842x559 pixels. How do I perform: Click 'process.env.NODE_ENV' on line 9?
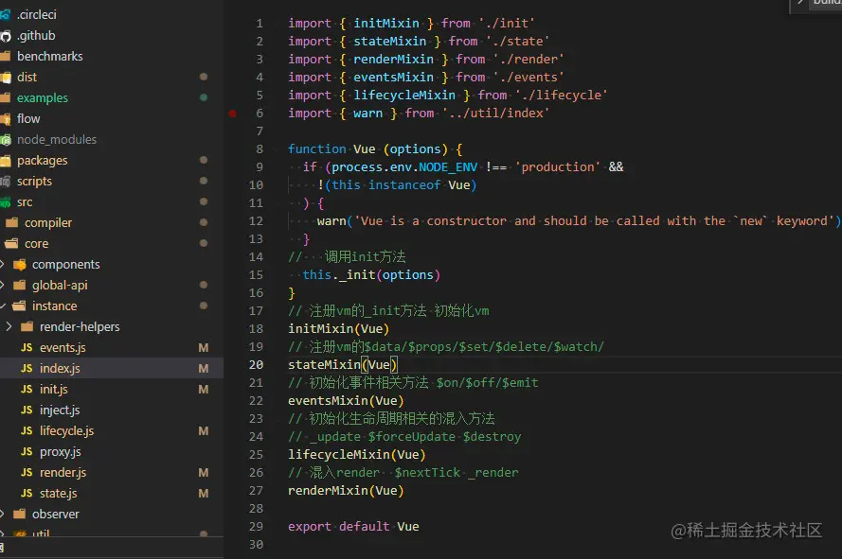coord(404,166)
